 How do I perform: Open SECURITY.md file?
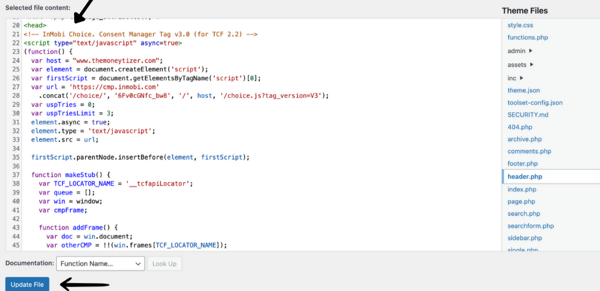(528, 115)
